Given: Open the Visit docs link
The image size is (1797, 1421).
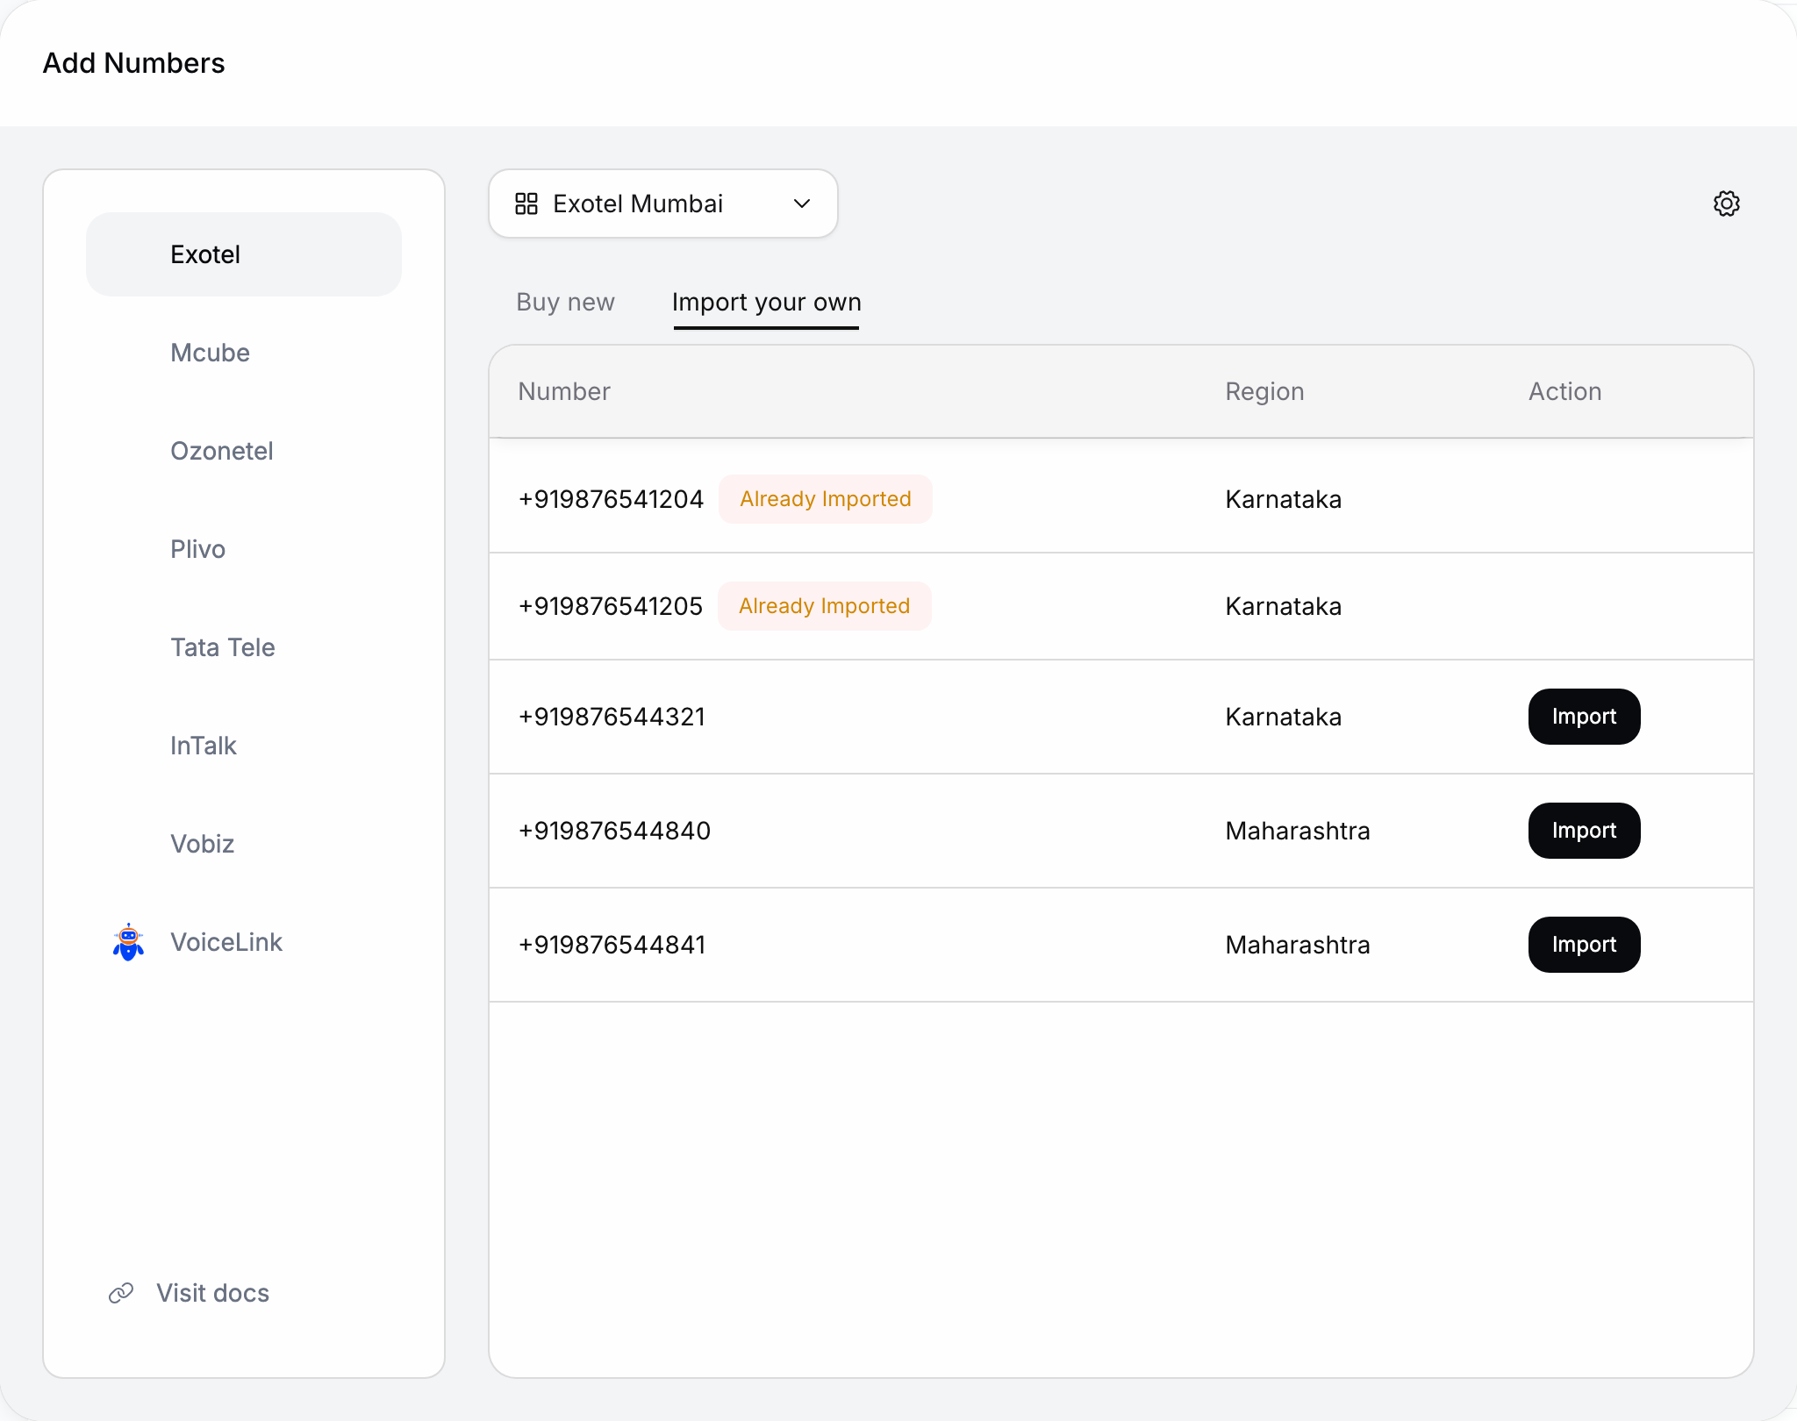Looking at the screenshot, I should click(x=212, y=1293).
